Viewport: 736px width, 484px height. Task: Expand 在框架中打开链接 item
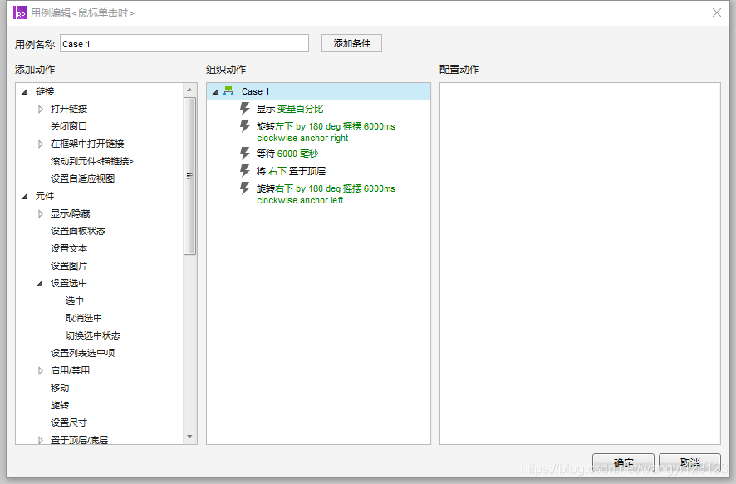point(41,144)
